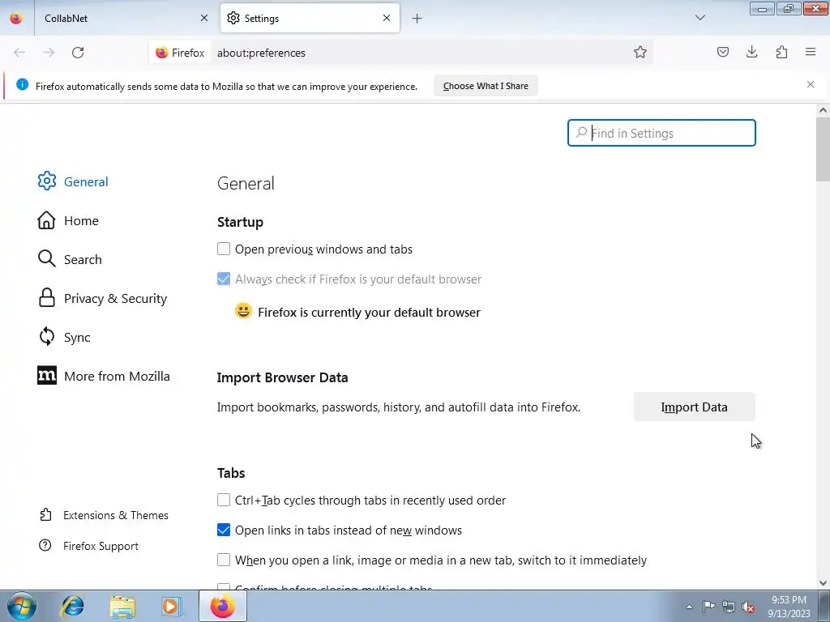The width and height of the screenshot is (830, 622).
Task: Open Windows Explorer from taskbar
Action: tap(122, 606)
